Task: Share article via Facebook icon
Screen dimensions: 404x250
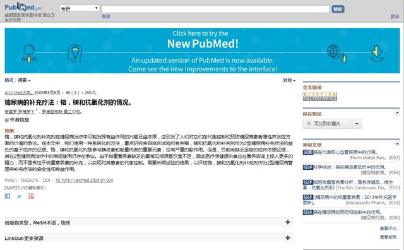Action: click(8, 196)
